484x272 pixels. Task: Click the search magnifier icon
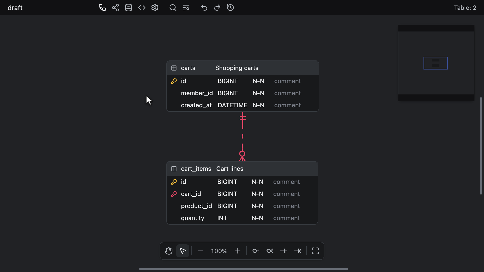coord(173,8)
